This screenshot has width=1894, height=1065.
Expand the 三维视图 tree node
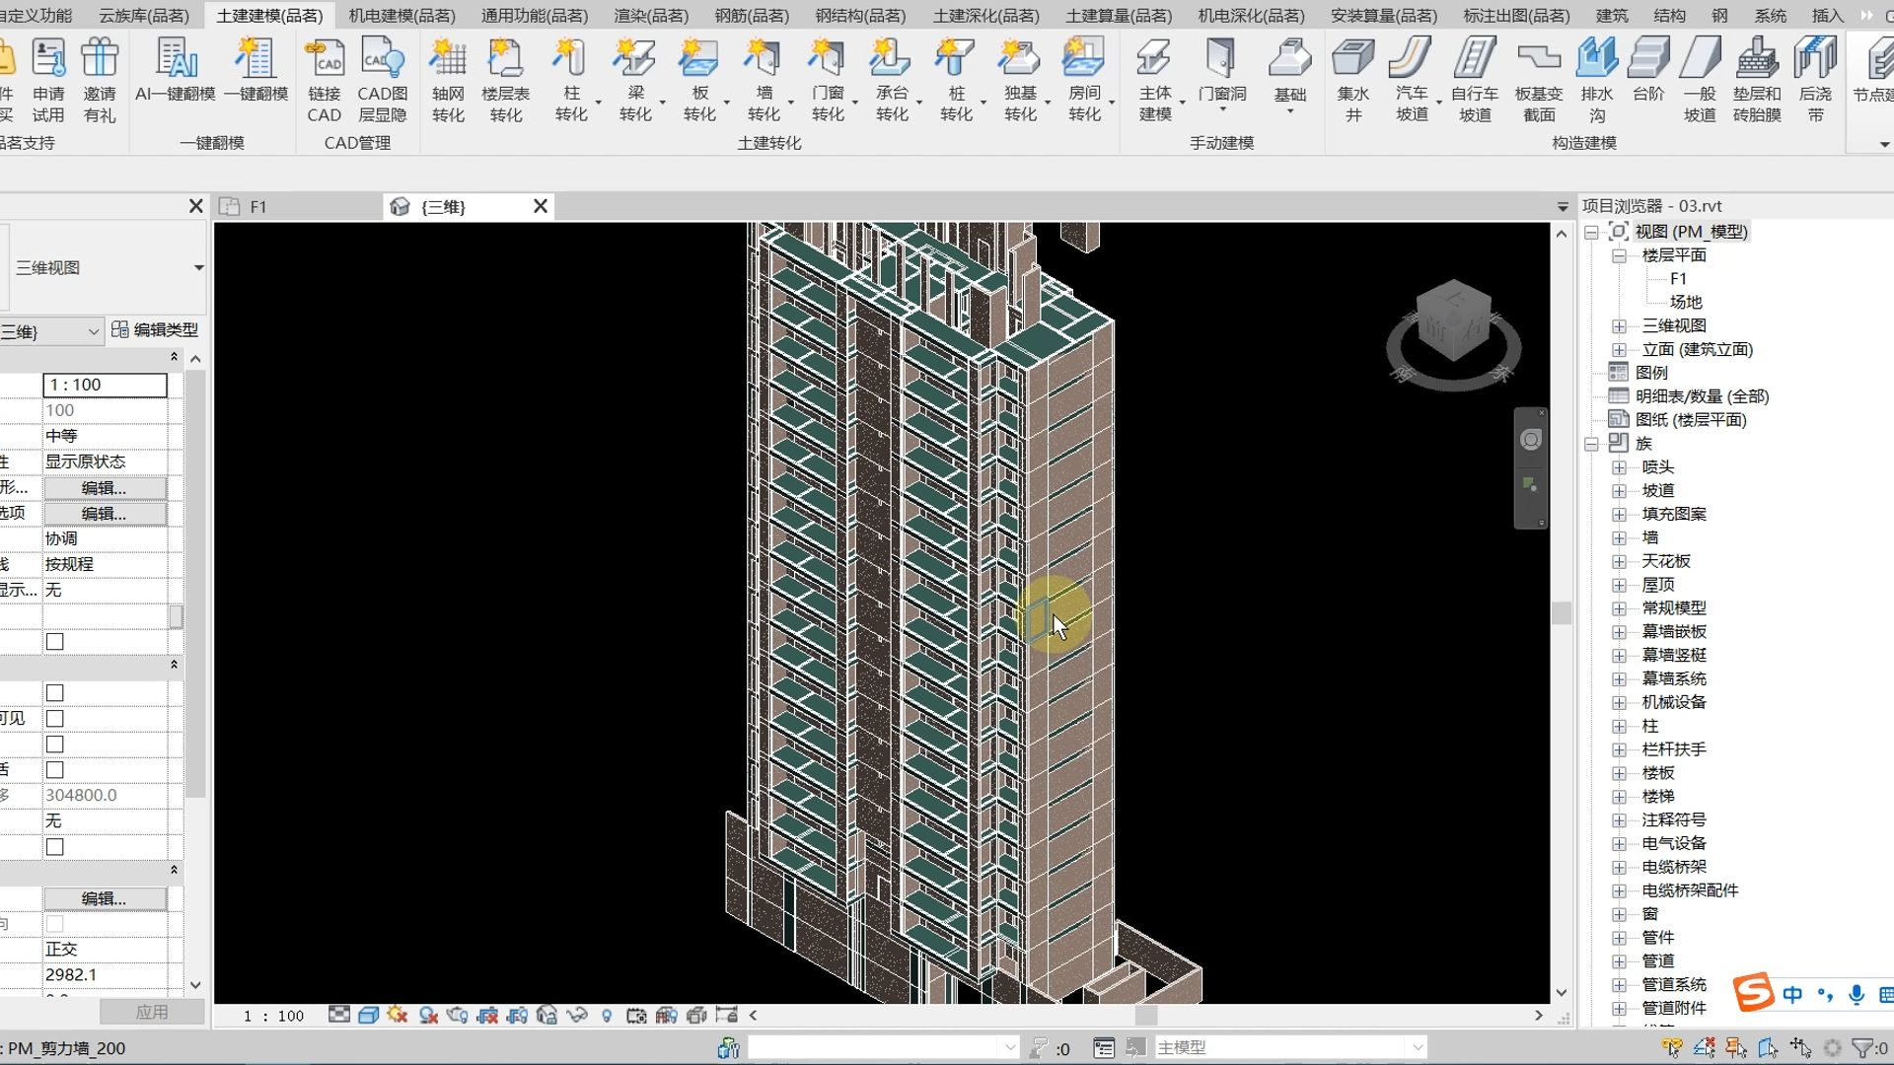click(x=1619, y=326)
